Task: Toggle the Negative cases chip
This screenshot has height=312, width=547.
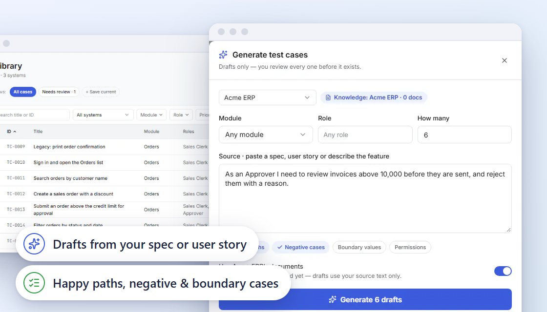Action: [301, 247]
